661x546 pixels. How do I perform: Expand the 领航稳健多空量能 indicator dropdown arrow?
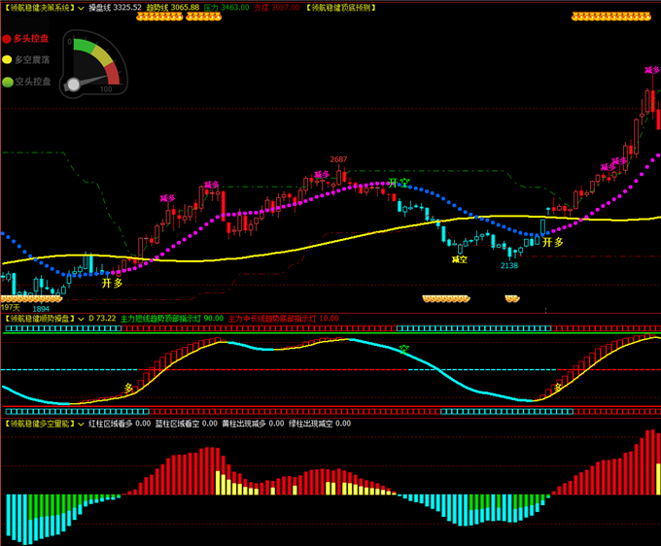coord(81,425)
